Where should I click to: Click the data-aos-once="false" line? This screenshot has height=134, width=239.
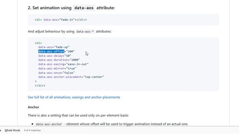click(56, 73)
